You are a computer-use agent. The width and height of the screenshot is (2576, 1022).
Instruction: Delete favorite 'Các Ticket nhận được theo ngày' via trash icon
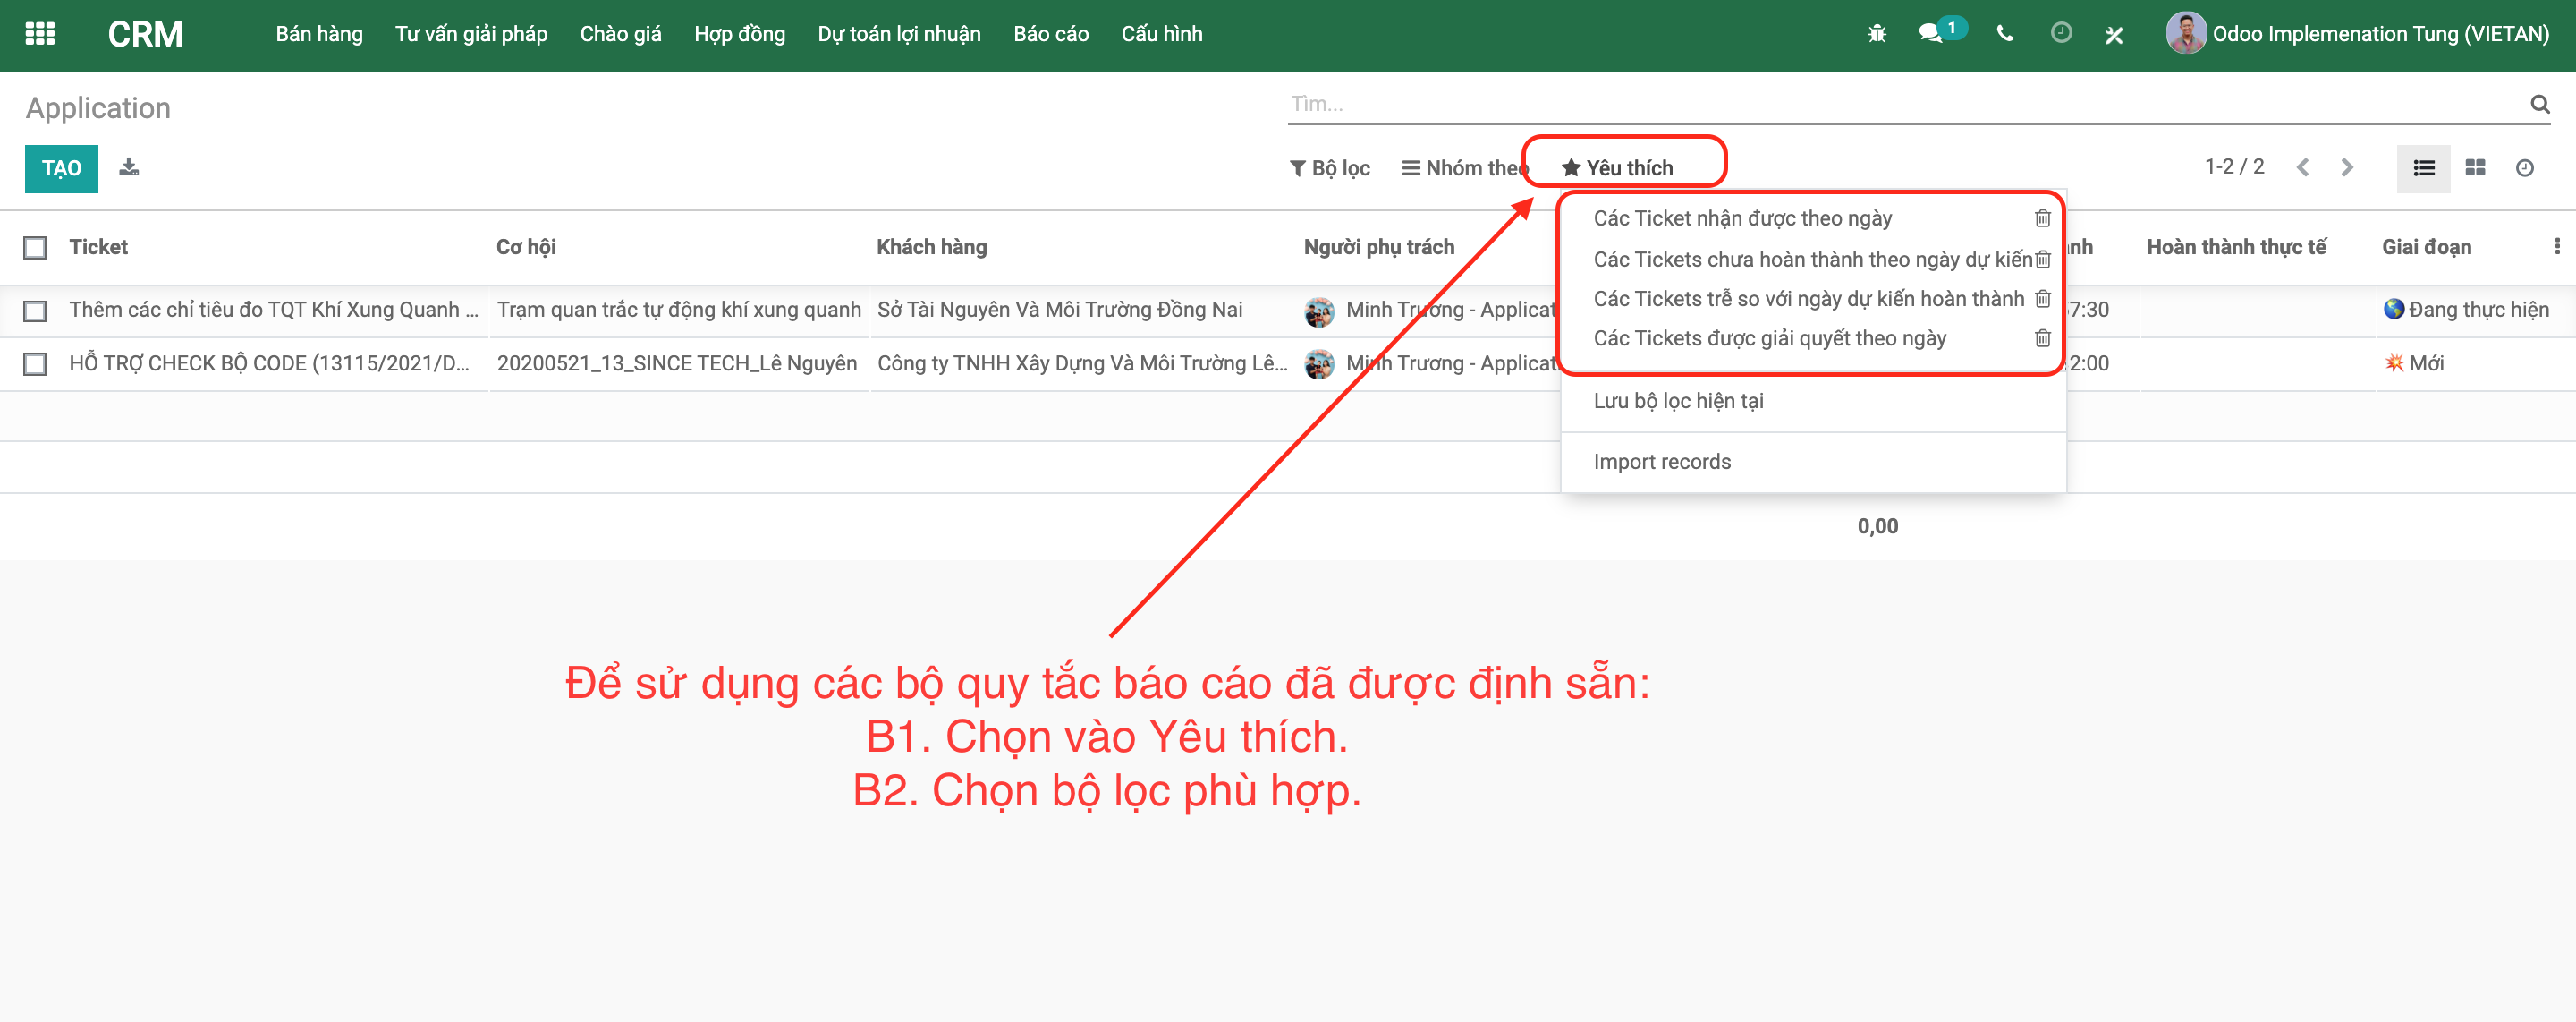(2042, 218)
